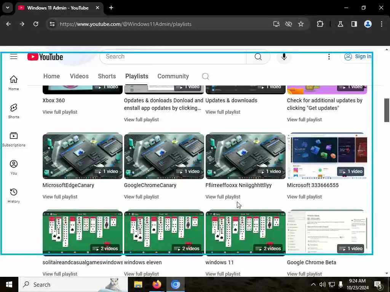Reload the current page

(36, 24)
